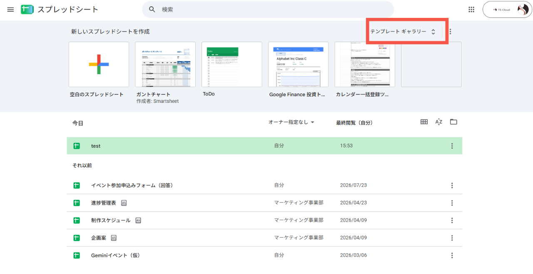Image resolution: width=533 pixels, height=274 pixels.
Task: Click the 15:53 time in test row
Action: (346, 146)
